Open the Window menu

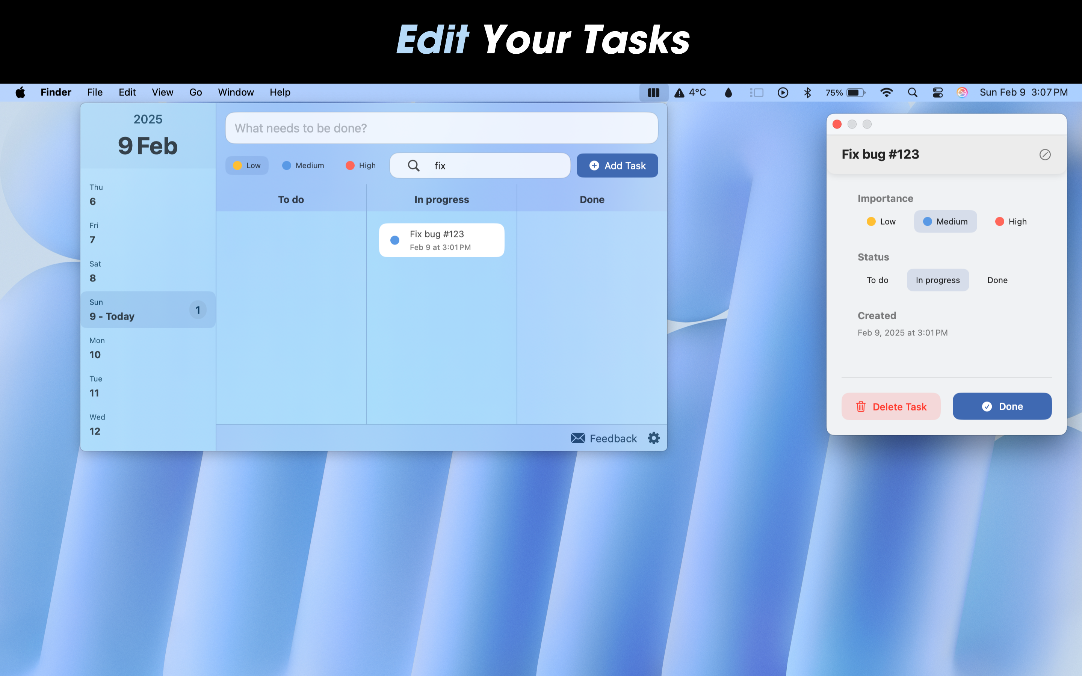coord(236,92)
